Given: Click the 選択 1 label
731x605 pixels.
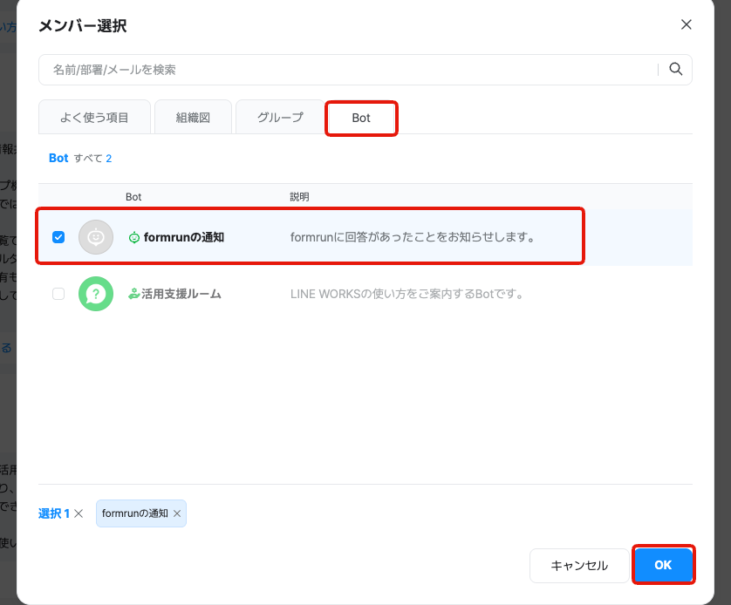Looking at the screenshot, I should click(54, 513).
